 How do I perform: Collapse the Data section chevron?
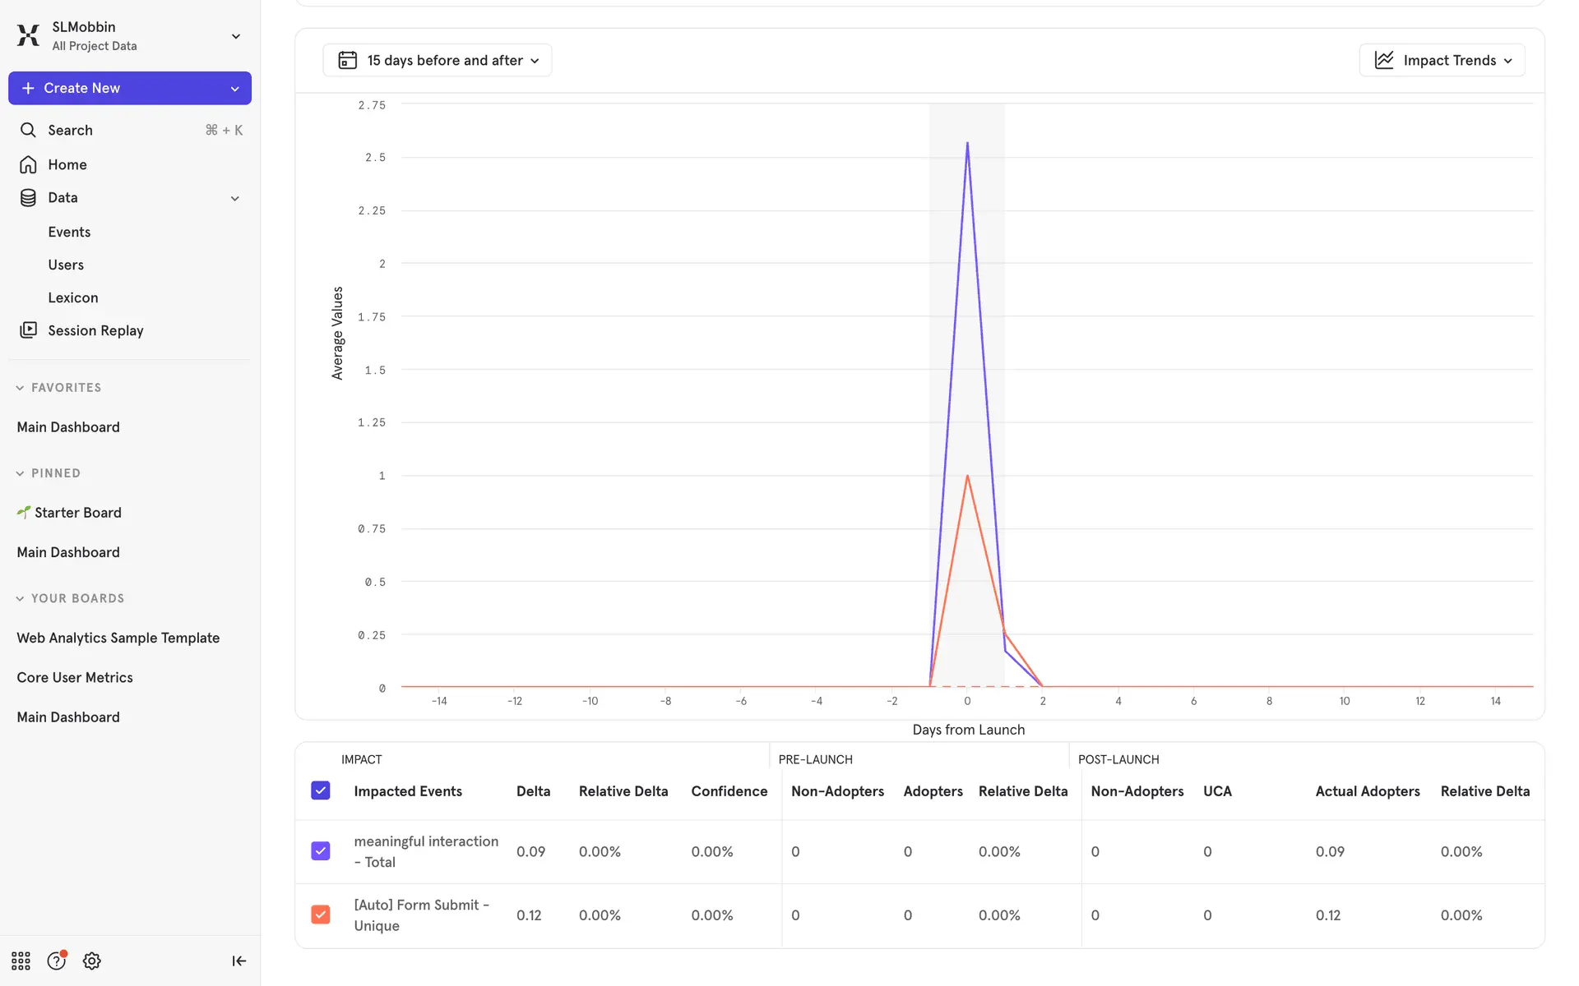(234, 198)
